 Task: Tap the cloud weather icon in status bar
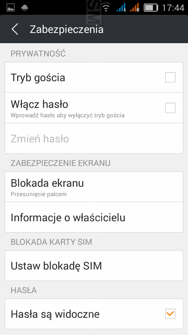pos(25,8)
